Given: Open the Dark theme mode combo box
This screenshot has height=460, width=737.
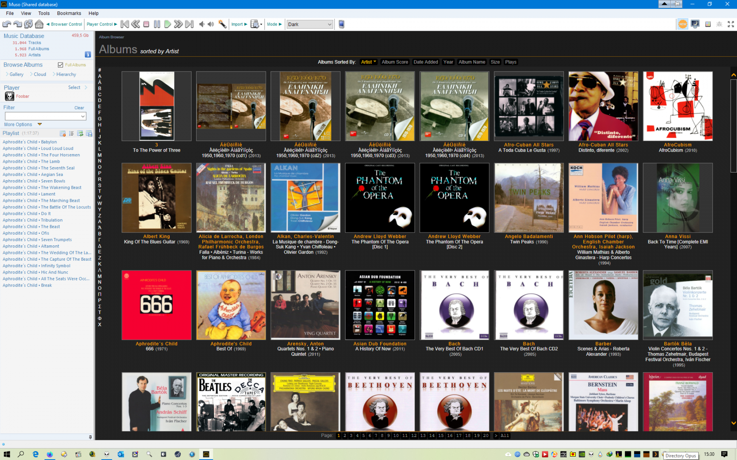Looking at the screenshot, I should tap(309, 24).
